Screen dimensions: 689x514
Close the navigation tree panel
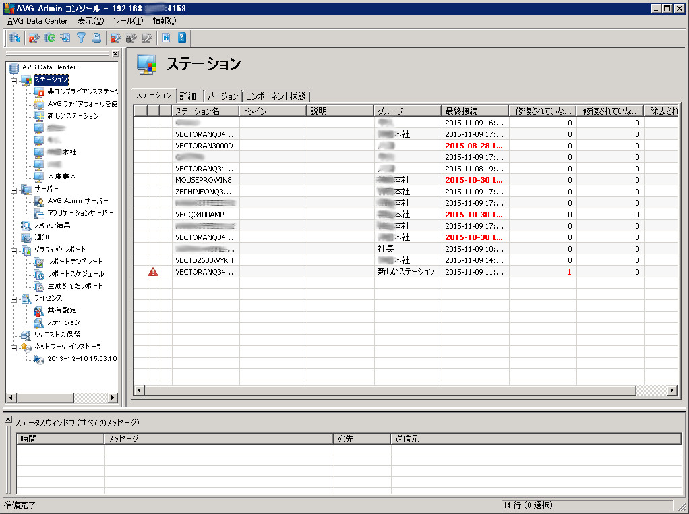pos(115,54)
